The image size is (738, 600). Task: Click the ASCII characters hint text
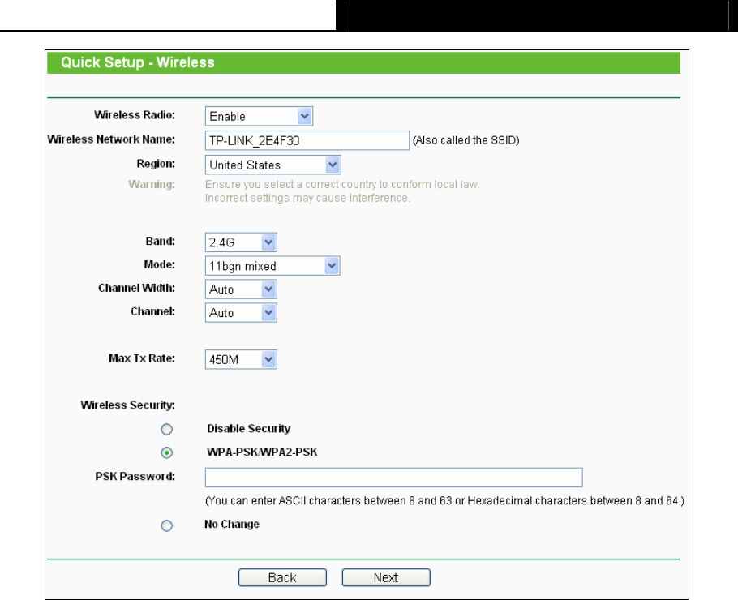pos(444,501)
